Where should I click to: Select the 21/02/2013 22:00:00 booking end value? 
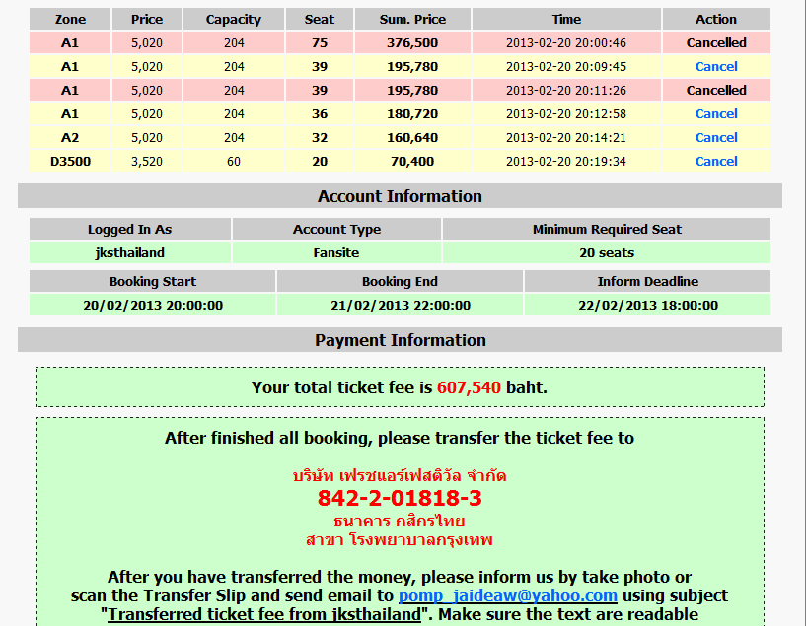click(x=400, y=305)
